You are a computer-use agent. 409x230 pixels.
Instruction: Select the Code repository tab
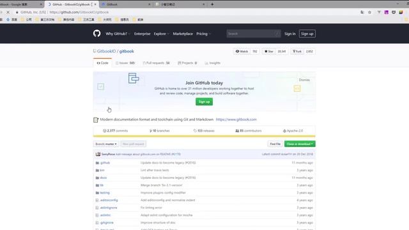(x=102, y=63)
